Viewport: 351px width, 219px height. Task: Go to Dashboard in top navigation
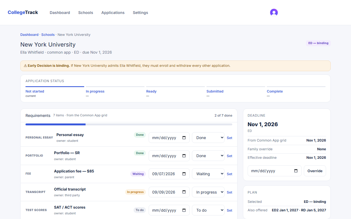tap(60, 13)
